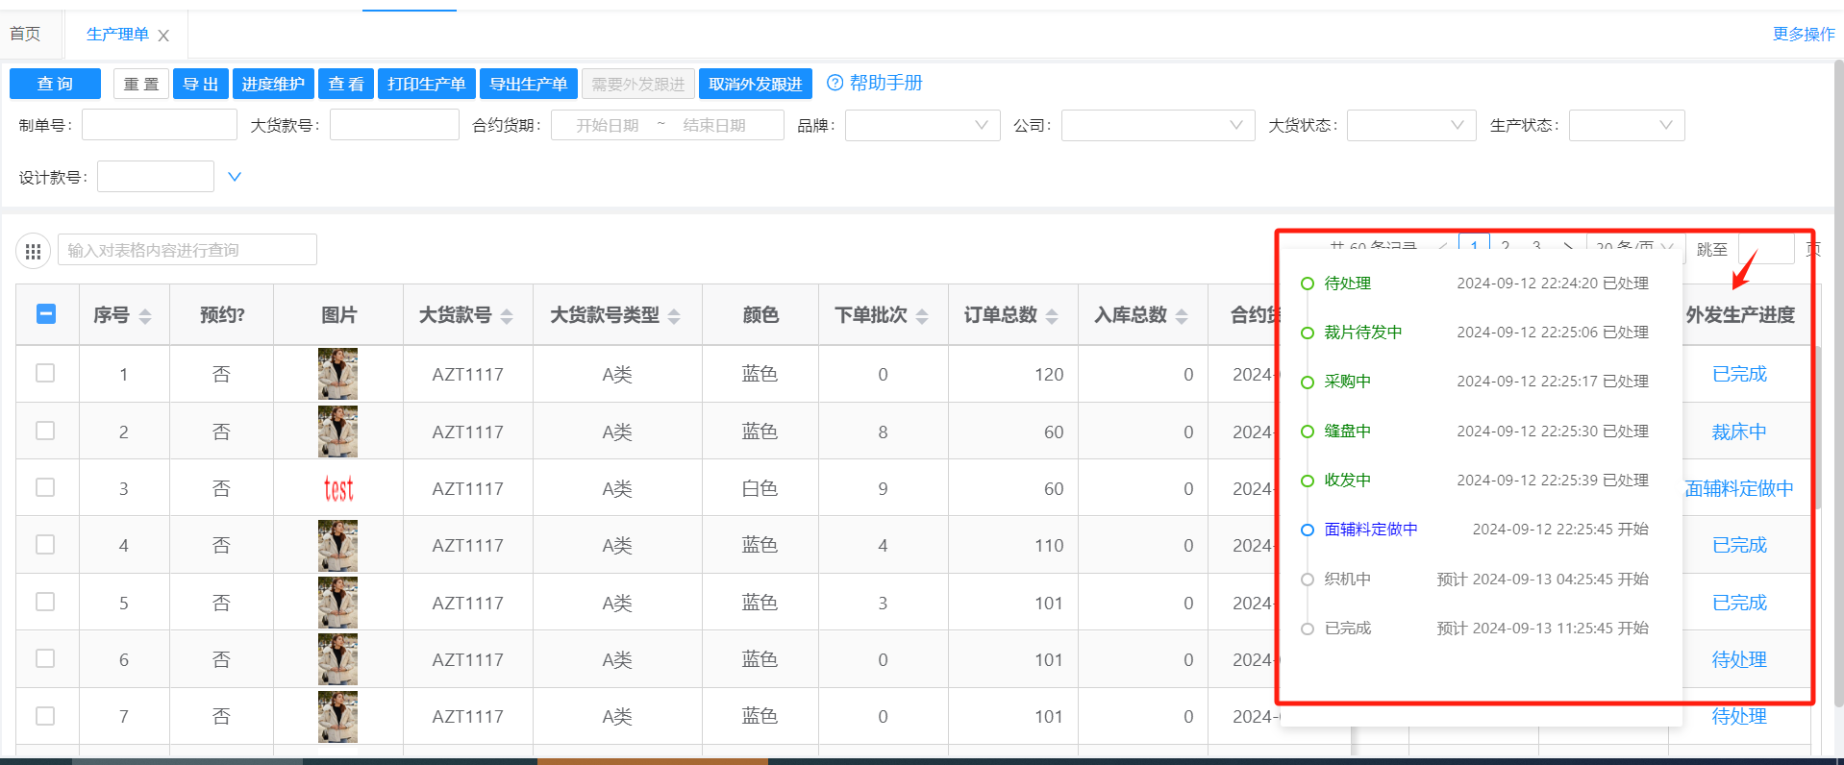Toggle the select-all header checkbox
The height and width of the screenshot is (765, 1844).
click(x=45, y=314)
